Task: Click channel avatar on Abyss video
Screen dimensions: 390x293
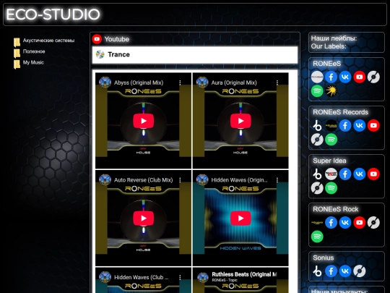Action: click(105, 82)
